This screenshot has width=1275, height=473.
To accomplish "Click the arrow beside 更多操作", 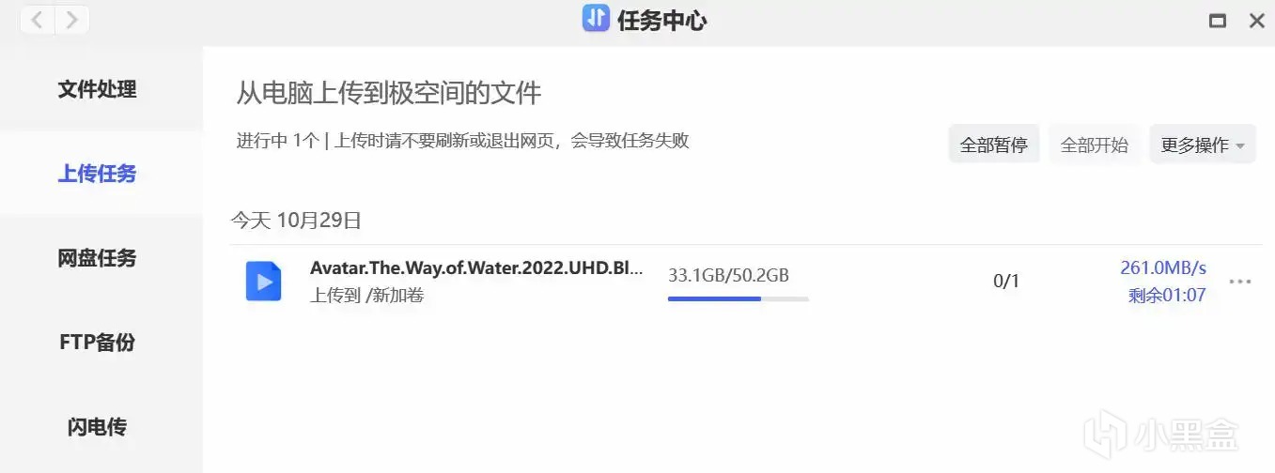I will point(1240,146).
